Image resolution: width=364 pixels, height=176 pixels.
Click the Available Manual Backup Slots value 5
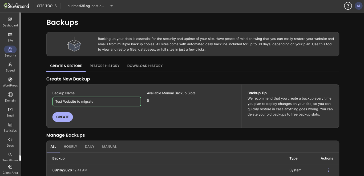(148, 101)
